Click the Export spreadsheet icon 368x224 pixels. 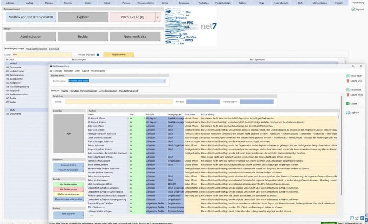[x=348, y=104]
